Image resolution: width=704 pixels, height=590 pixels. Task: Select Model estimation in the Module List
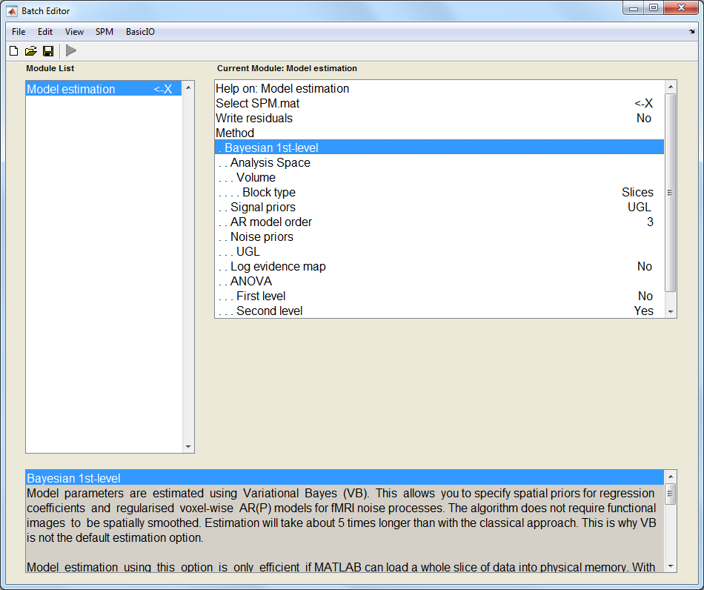(x=71, y=89)
